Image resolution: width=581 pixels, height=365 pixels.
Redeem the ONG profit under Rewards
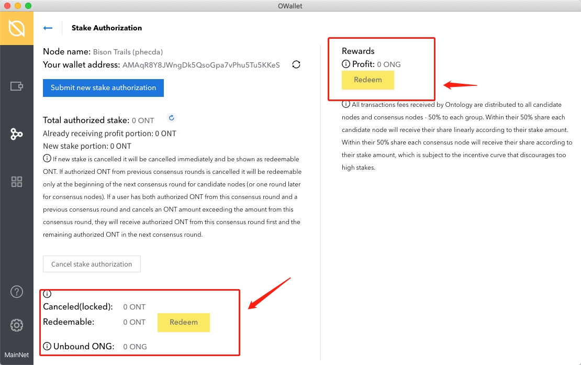pos(367,80)
